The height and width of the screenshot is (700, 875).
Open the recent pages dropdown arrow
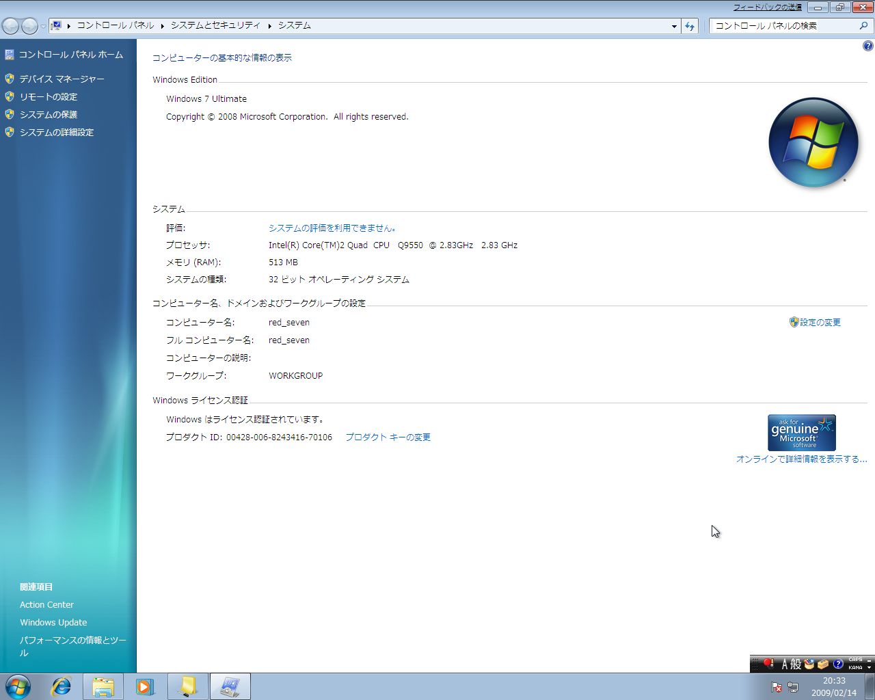coord(43,27)
